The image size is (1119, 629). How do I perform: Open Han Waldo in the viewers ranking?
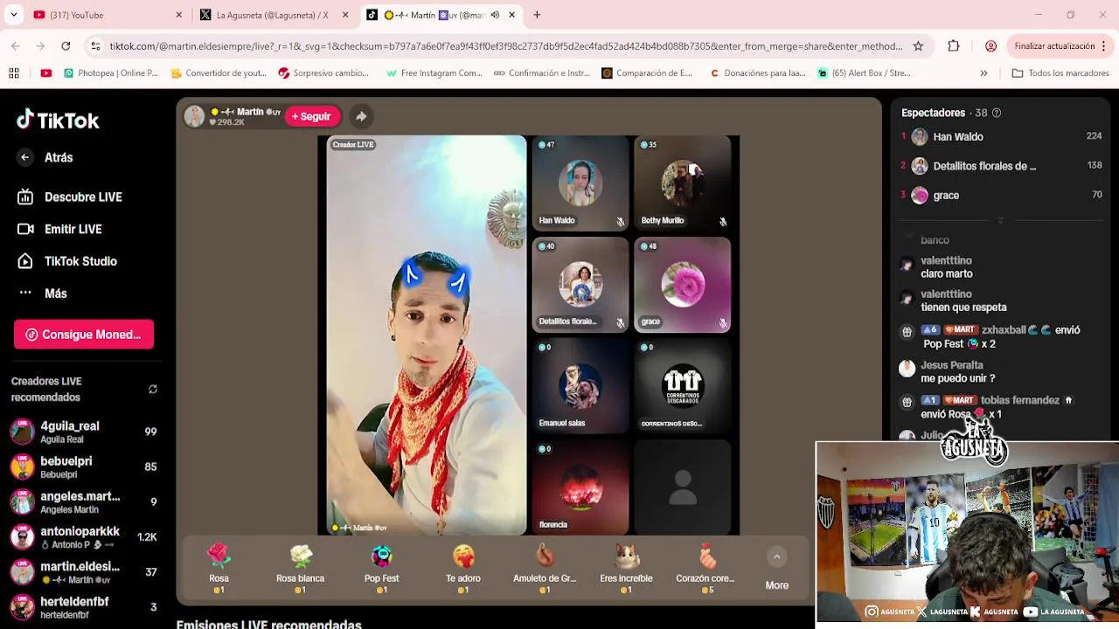pos(1002,136)
